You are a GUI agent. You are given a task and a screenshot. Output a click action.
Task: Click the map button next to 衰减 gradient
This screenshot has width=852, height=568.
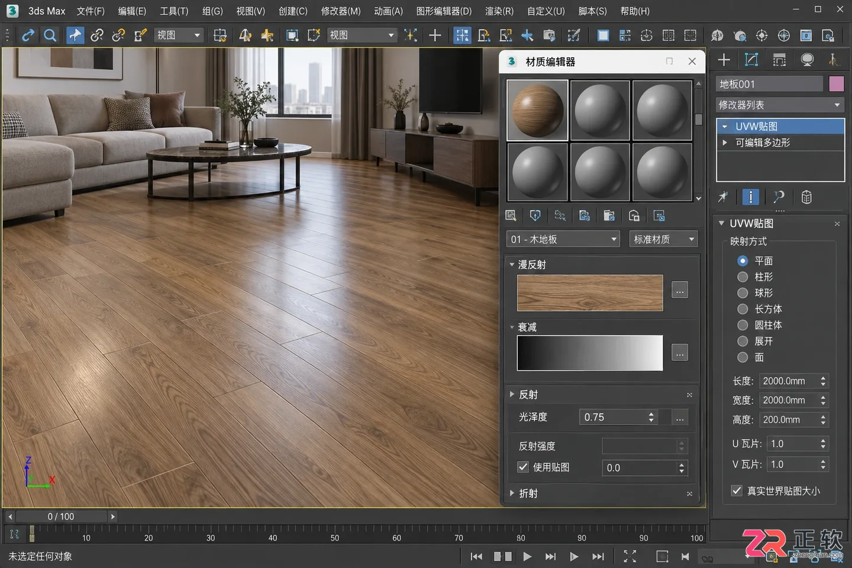pyautogui.click(x=680, y=353)
